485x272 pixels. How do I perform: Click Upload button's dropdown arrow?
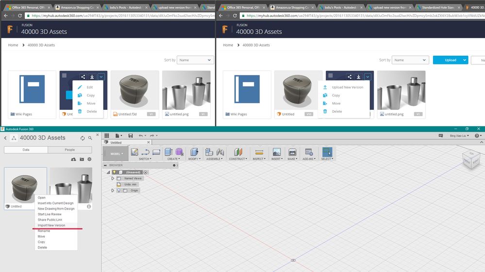tap(465, 60)
